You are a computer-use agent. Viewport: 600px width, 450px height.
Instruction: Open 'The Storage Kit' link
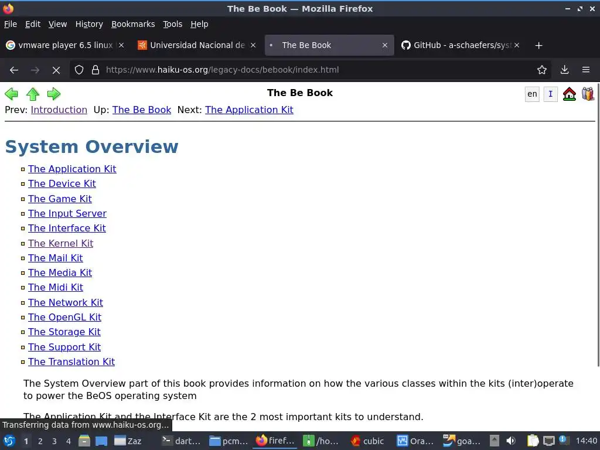[x=64, y=332]
